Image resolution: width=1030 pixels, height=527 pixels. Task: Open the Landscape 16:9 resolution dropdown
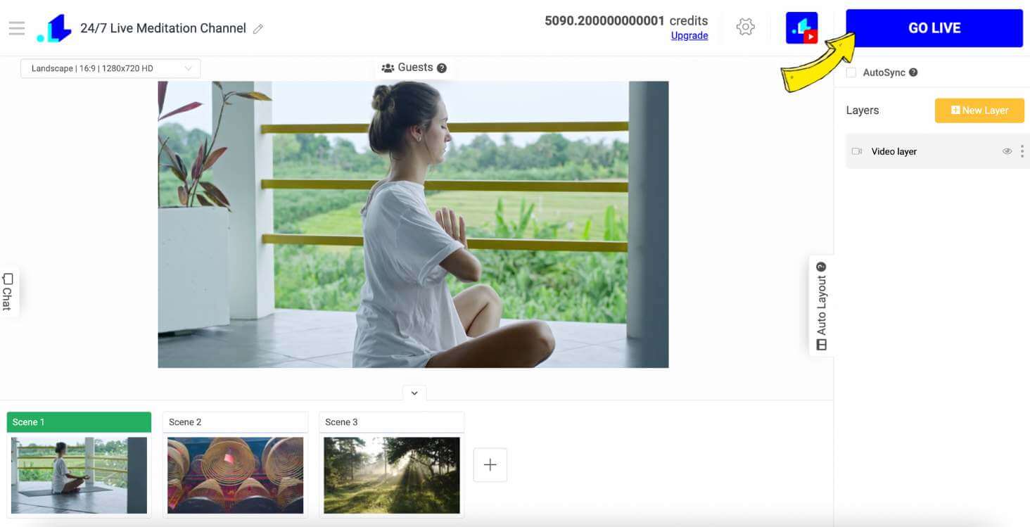(110, 68)
